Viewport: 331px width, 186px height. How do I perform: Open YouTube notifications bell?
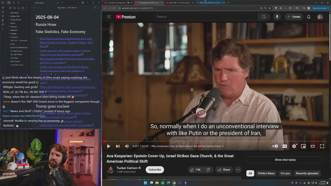[x=309, y=17]
